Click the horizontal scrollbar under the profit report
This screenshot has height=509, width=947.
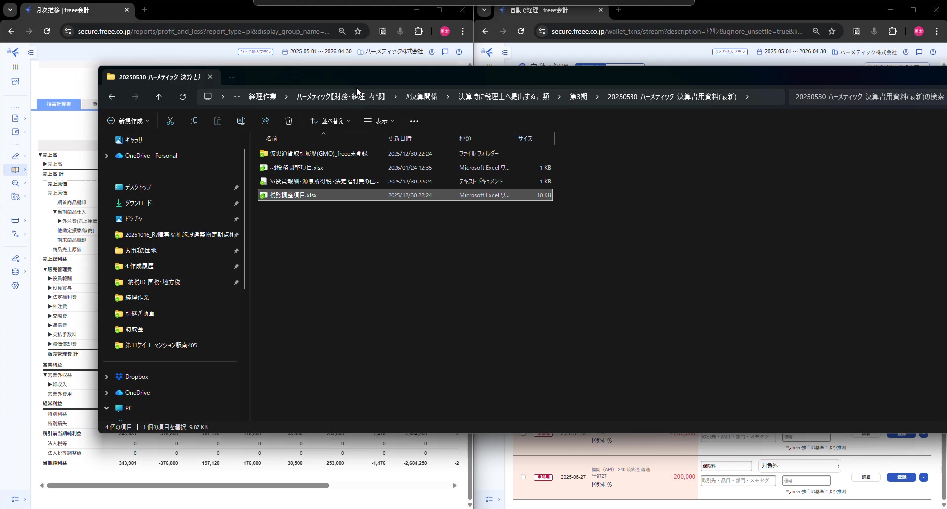click(x=188, y=486)
